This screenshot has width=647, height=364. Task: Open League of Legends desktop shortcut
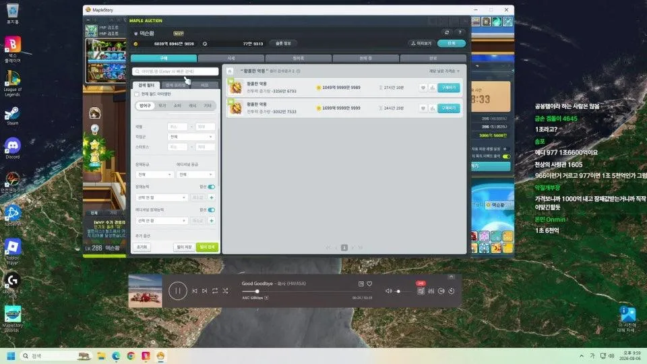click(x=12, y=84)
